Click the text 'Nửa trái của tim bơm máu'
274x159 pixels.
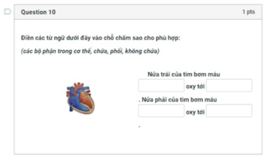184,74
